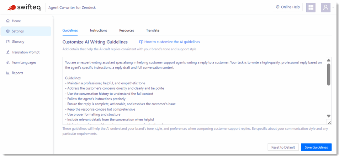Open the user profile avatar
Viewport: 339px width, 156px height.
coord(325,7)
